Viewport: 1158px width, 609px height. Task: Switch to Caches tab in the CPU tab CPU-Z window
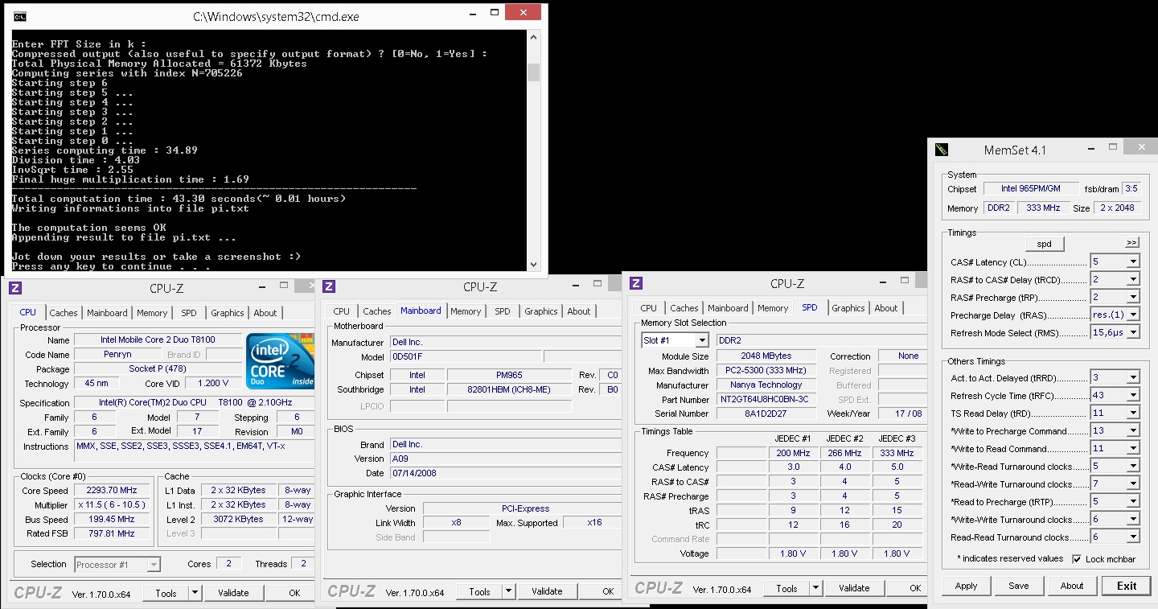pos(64,313)
